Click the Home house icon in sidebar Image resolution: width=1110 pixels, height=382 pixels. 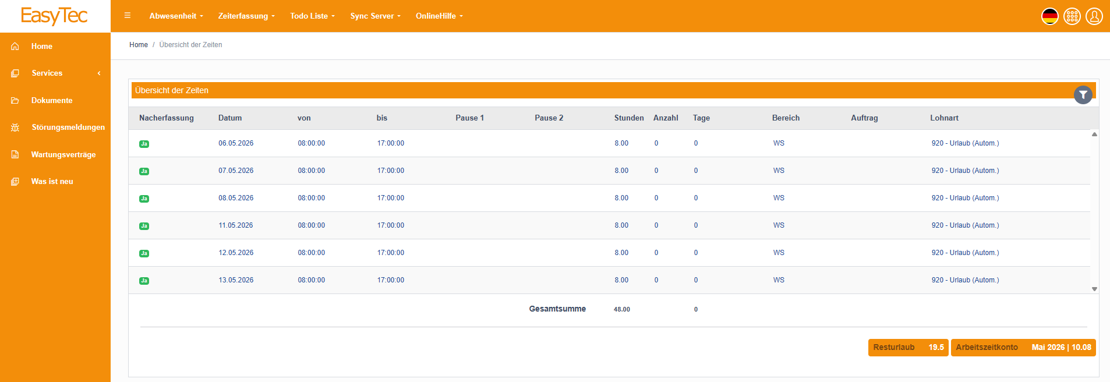(x=15, y=46)
